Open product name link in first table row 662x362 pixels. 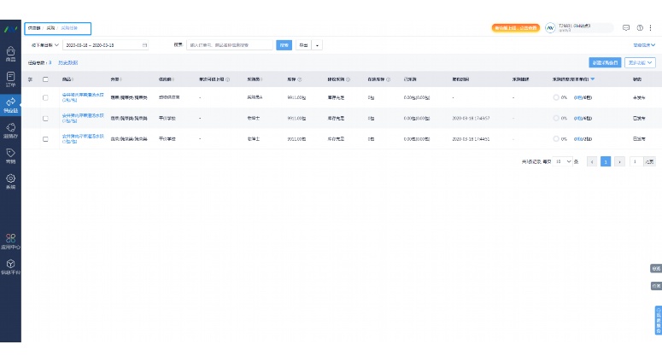pyautogui.click(x=83, y=97)
